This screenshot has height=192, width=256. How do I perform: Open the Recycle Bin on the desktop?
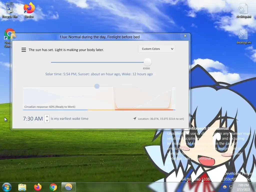pos(10,10)
